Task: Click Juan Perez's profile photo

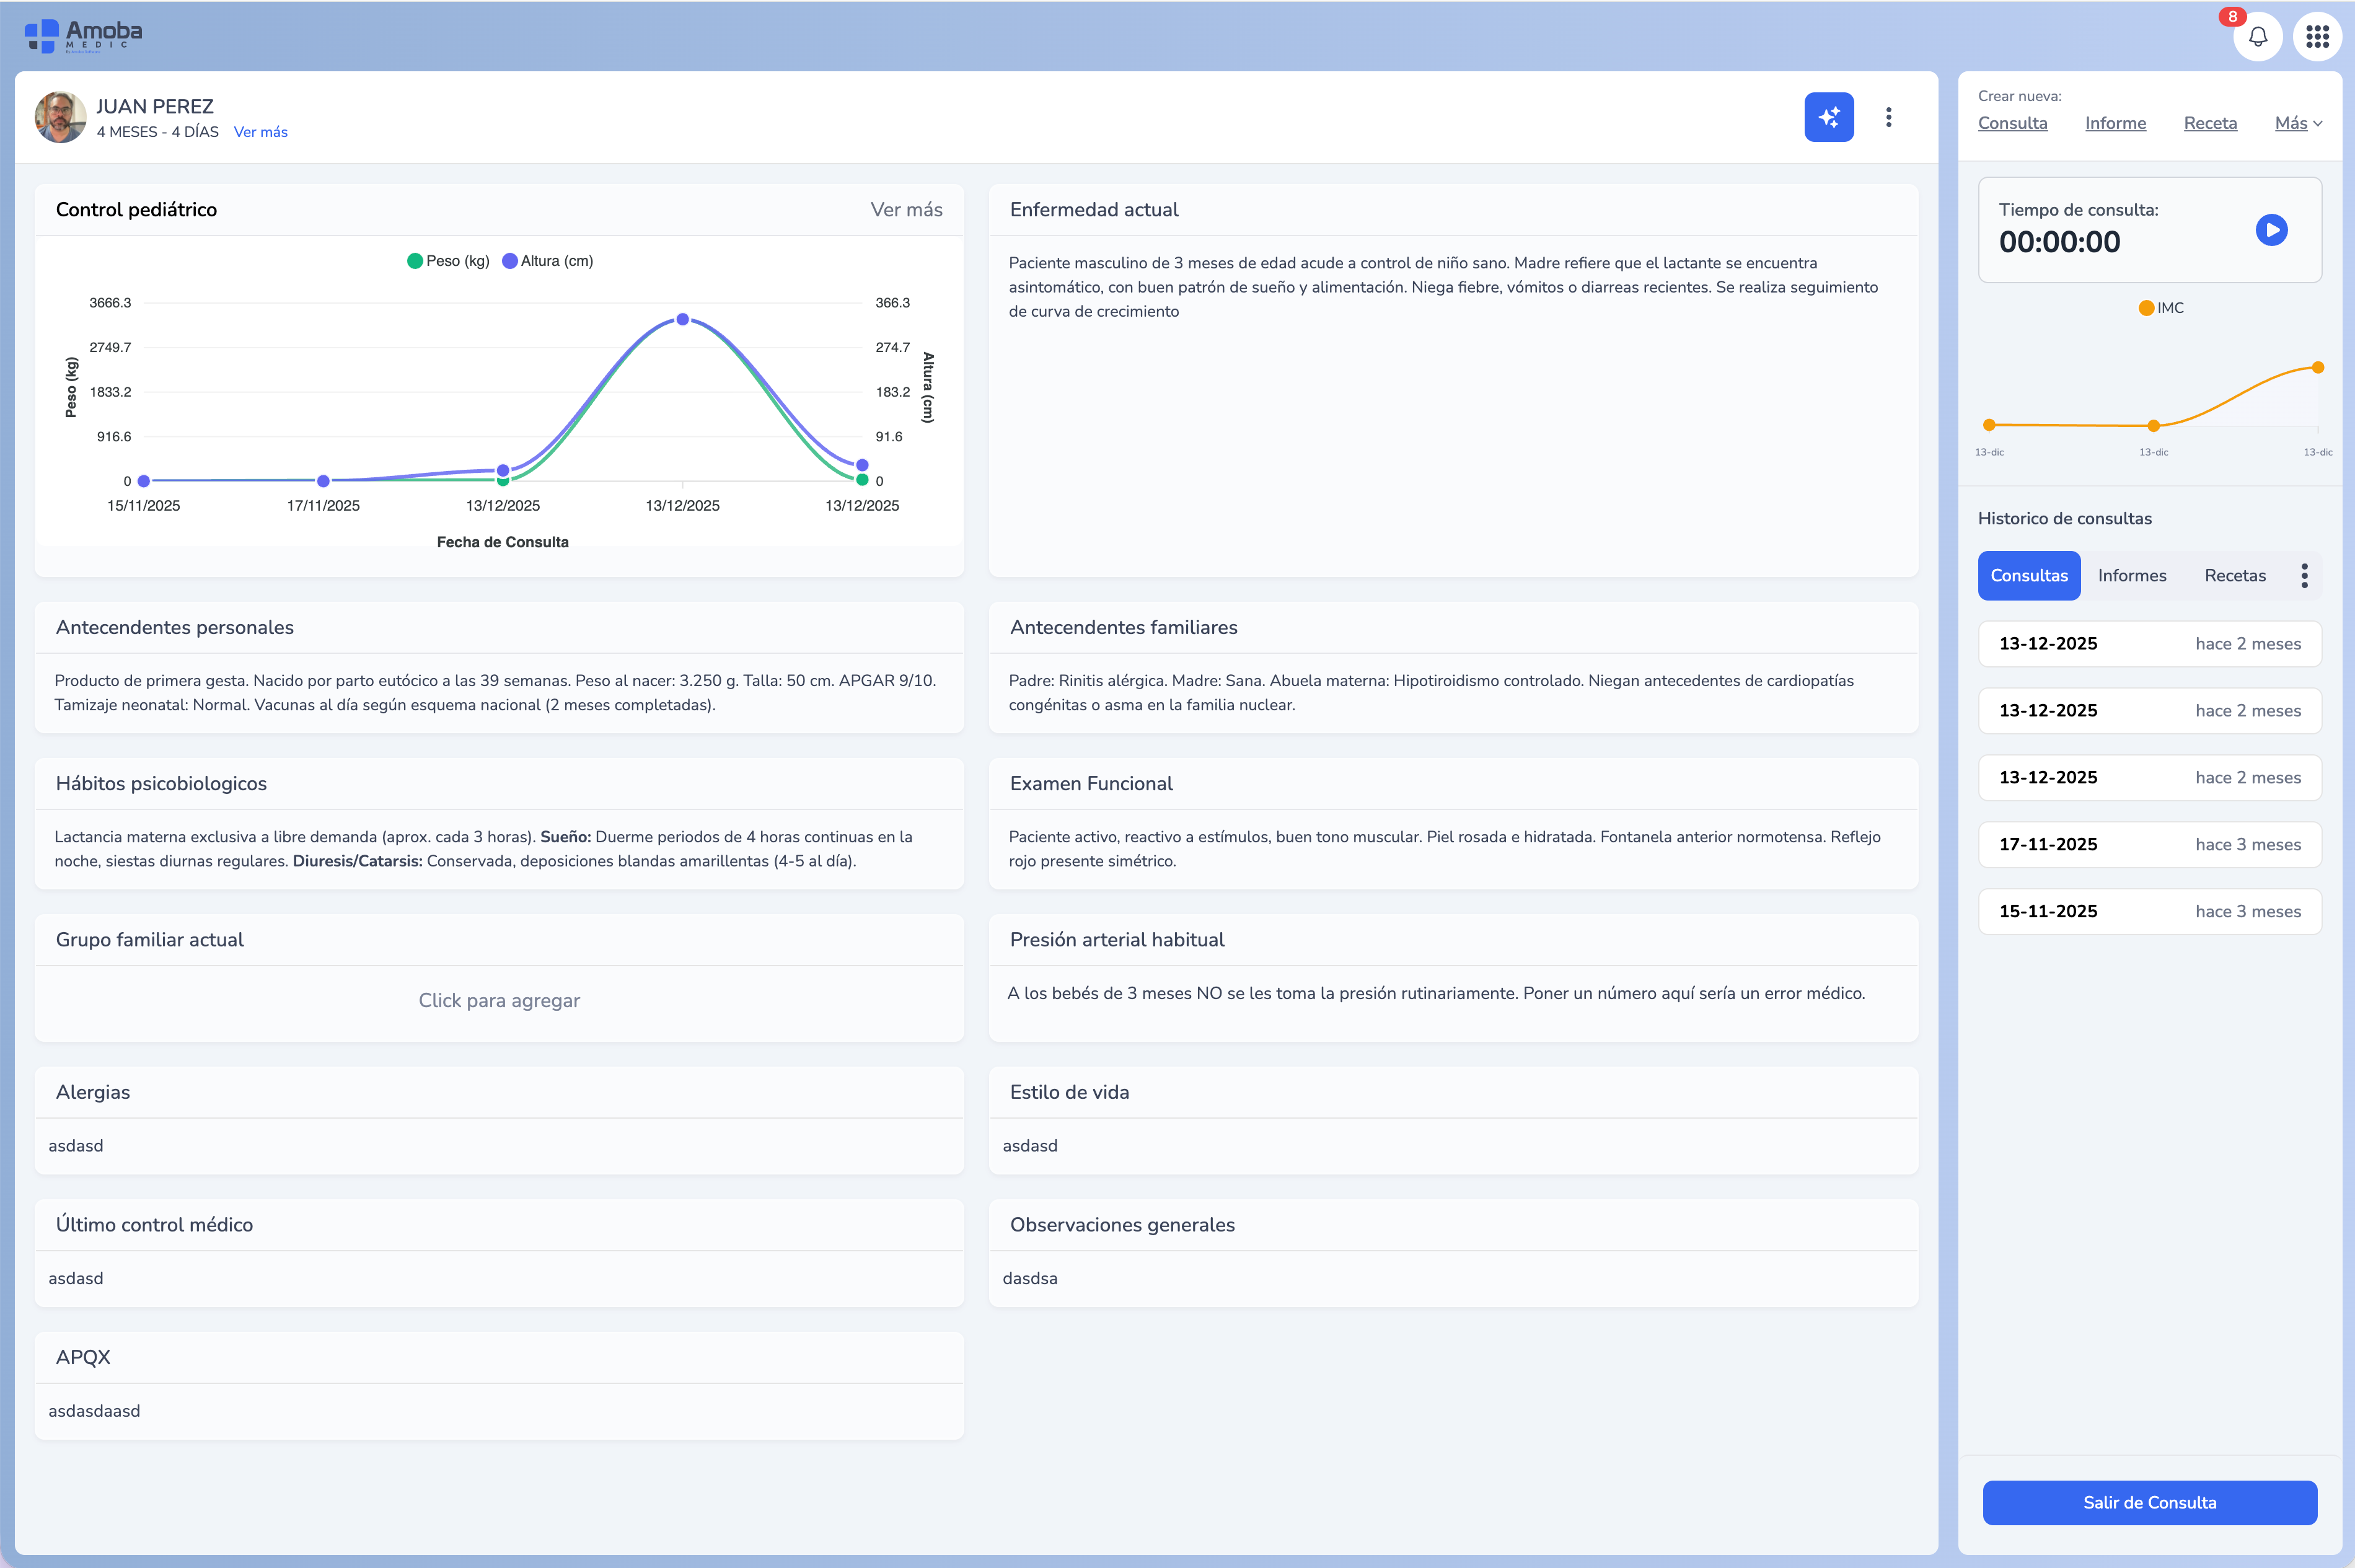Action: (x=60, y=117)
